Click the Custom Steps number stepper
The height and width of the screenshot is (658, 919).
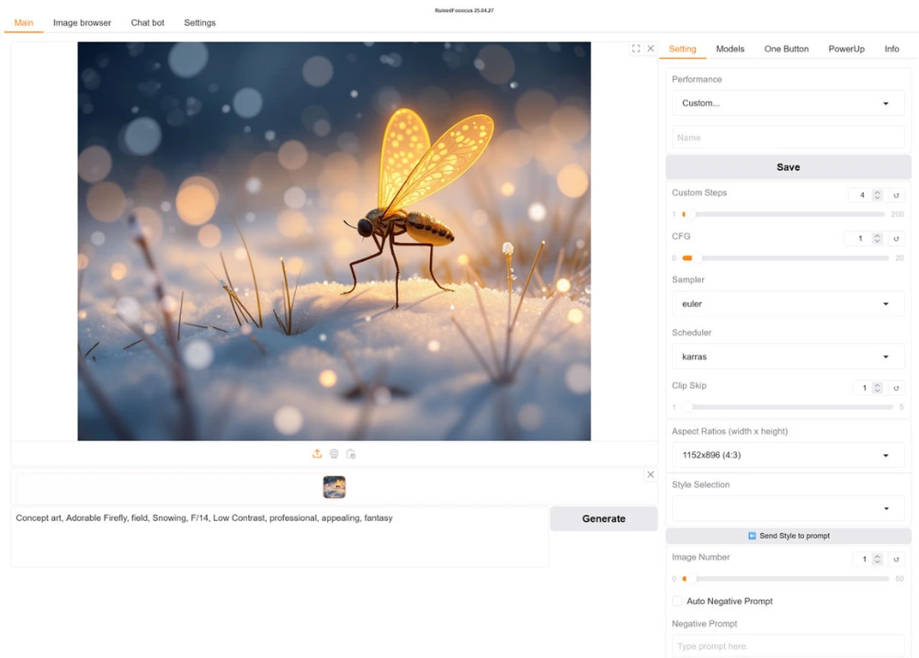[878, 195]
